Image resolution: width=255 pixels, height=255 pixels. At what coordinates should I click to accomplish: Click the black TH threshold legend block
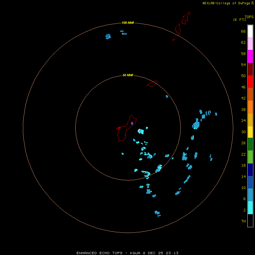[250, 220]
